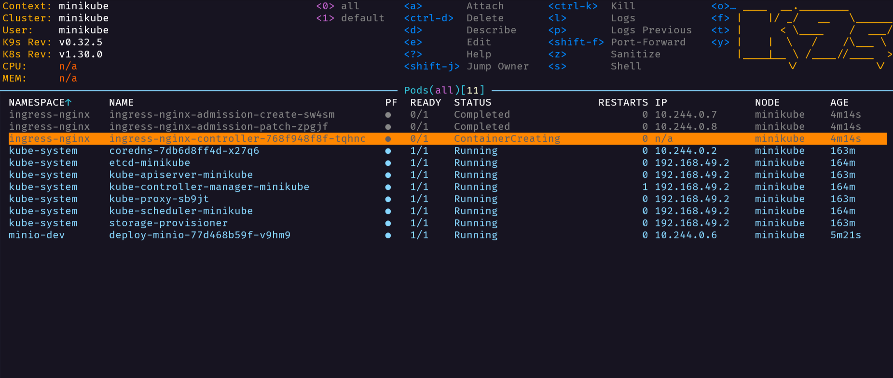893x378 pixels.
Task: Select the etcd-minikube pod
Action: pos(448,163)
